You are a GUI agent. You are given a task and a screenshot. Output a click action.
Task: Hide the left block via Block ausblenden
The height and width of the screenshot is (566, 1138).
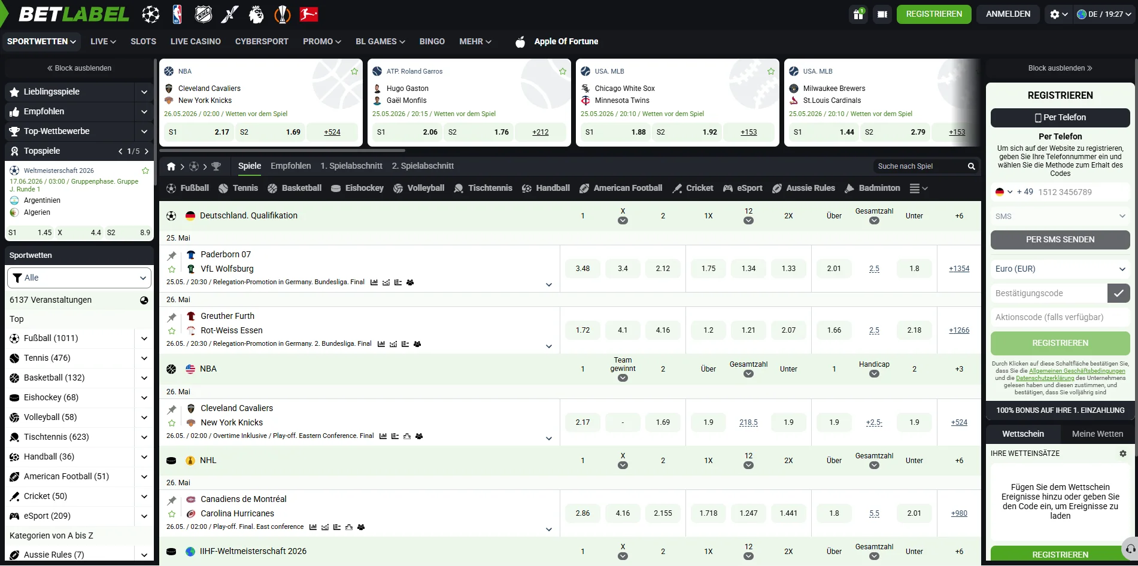[x=79, y=68]
